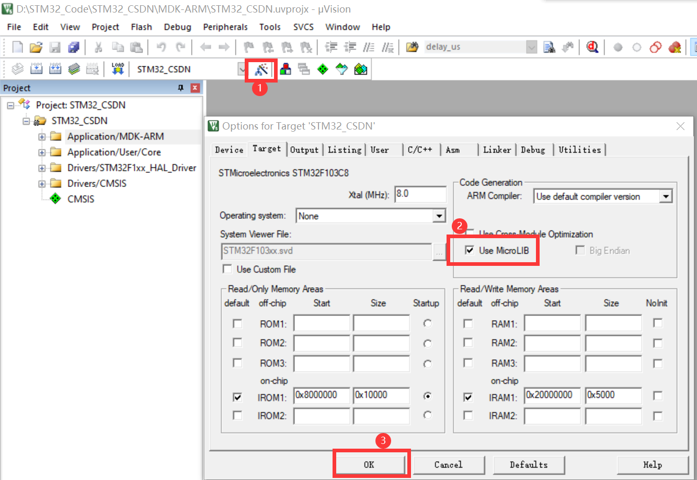The height and width of the screenshot is (480, 697).
Task: Click the Unindent selection icon
Action: click(350, 48)
